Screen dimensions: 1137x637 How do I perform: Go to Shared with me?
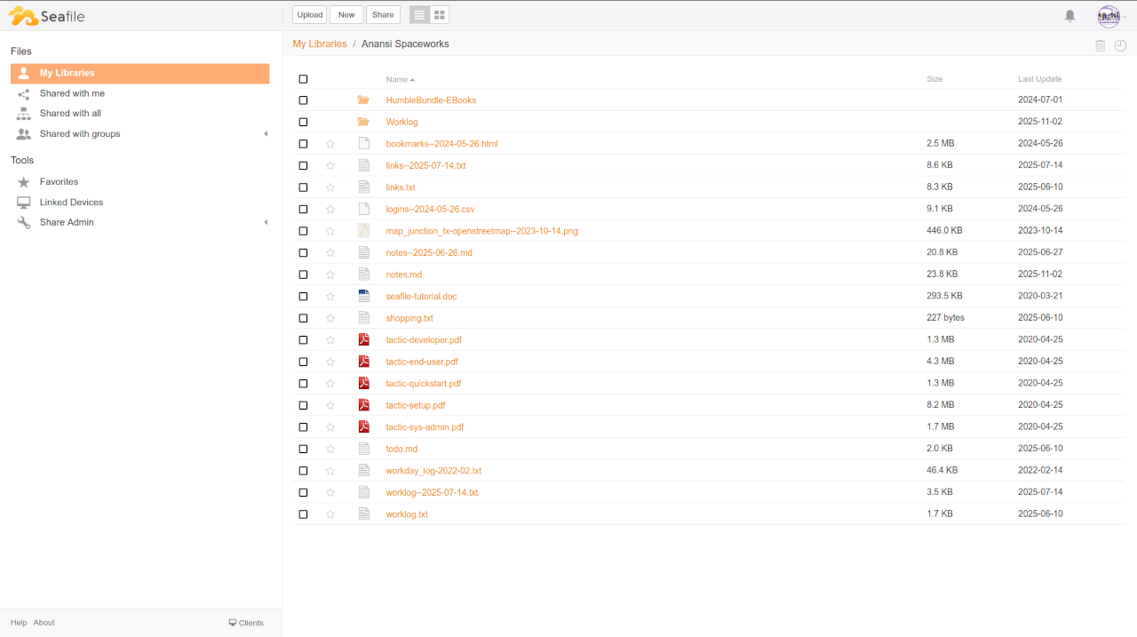click(72, 93)
